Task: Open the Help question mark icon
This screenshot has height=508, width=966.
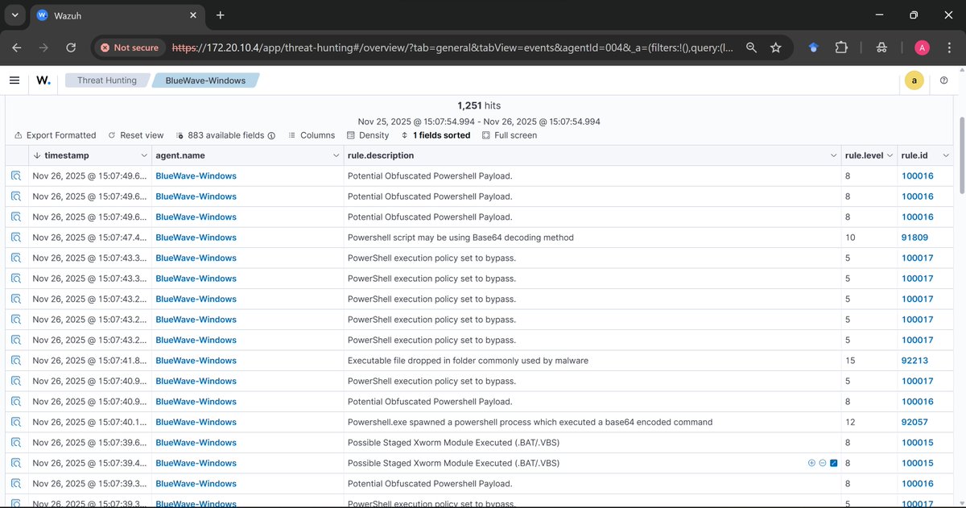Action: click(943, 81)
